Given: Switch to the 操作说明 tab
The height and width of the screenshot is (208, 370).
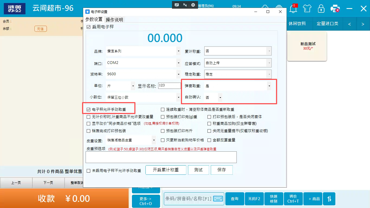Looking at the screenshot, I should pos(114,19).
